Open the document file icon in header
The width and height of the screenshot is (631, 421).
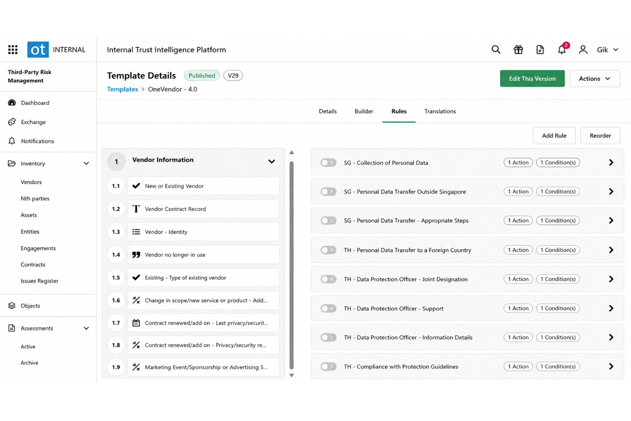coord(540,49)
